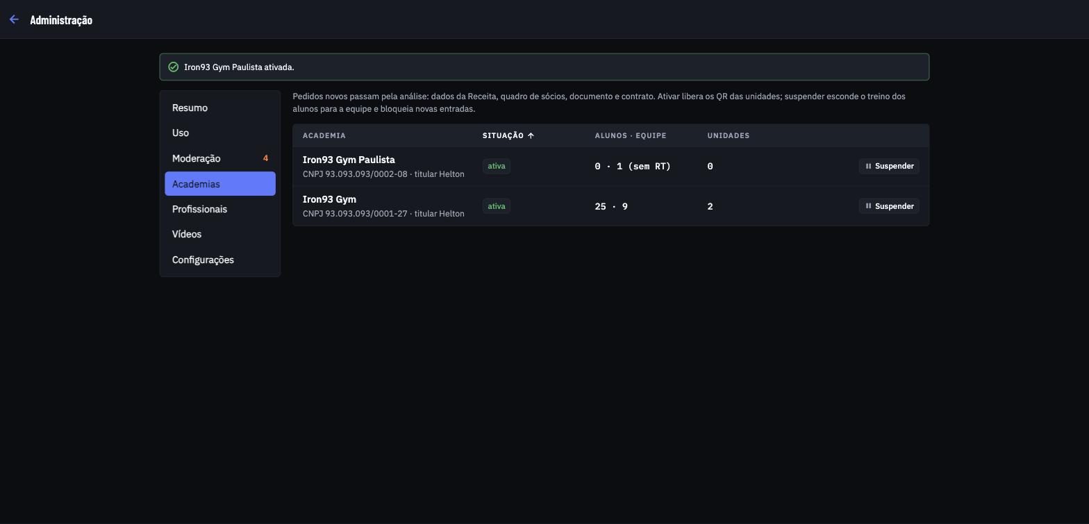1089x524 pixels.
Task: Open Moderação with 4 pending
Action: tap(220, 158)
